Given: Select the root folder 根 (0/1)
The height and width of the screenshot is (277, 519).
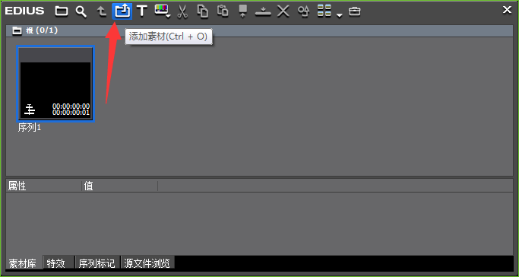Looking at the screenshot, I should pos(35,30).
